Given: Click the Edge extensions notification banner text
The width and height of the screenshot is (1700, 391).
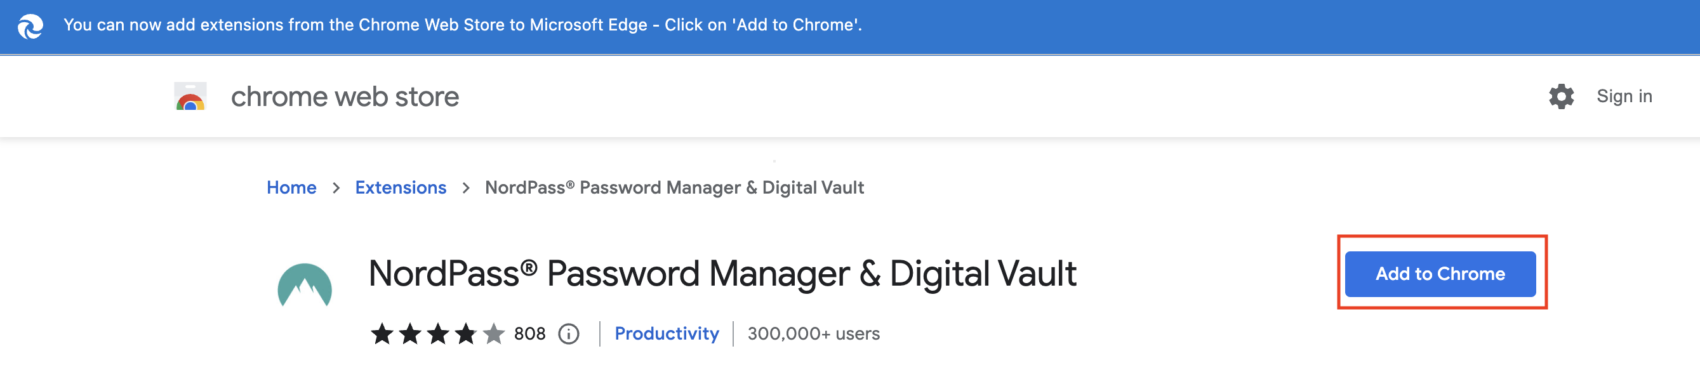Looking at the screenshot, I should click(x=463, y=25).
